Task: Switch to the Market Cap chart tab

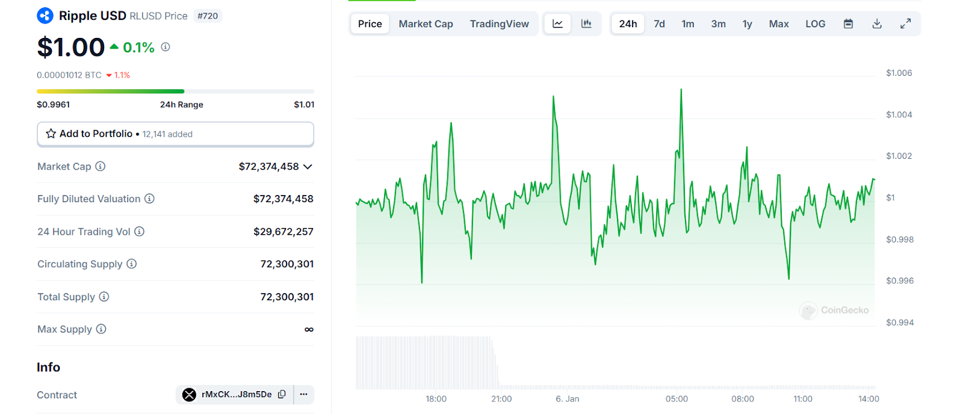Action: 426,24
